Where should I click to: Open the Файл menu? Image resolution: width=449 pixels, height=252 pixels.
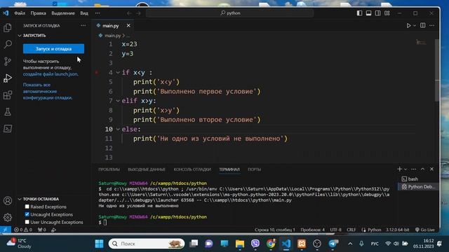coord(20,13)
